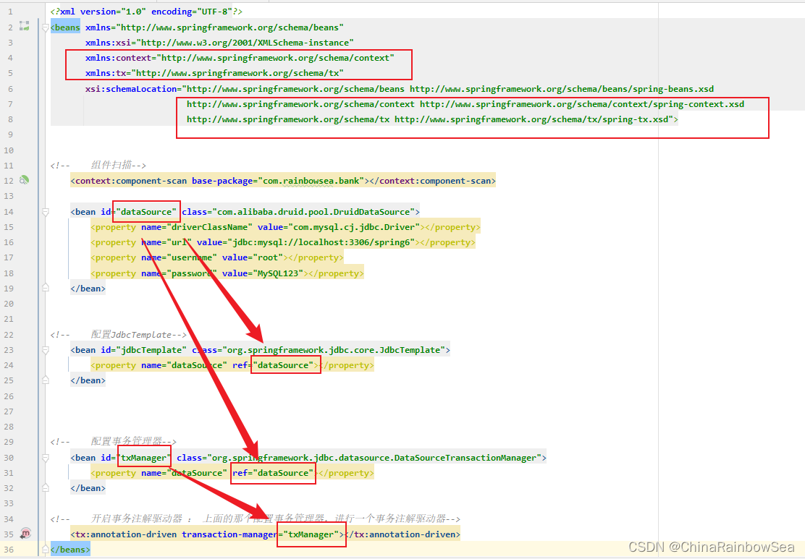Click the 配置事务管理器 comment on line 29
This screenshot has width=805, height=559.
click(114, 442)
